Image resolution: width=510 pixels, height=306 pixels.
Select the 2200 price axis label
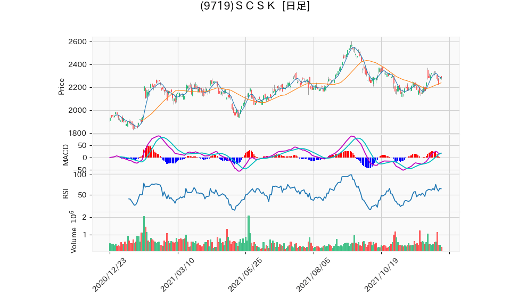pyautogui.click(x=77, y=87)
